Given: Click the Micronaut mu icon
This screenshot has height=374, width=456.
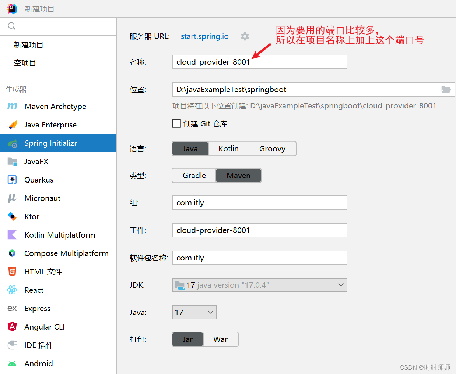Looking at the screenshot, I should 12,198.
